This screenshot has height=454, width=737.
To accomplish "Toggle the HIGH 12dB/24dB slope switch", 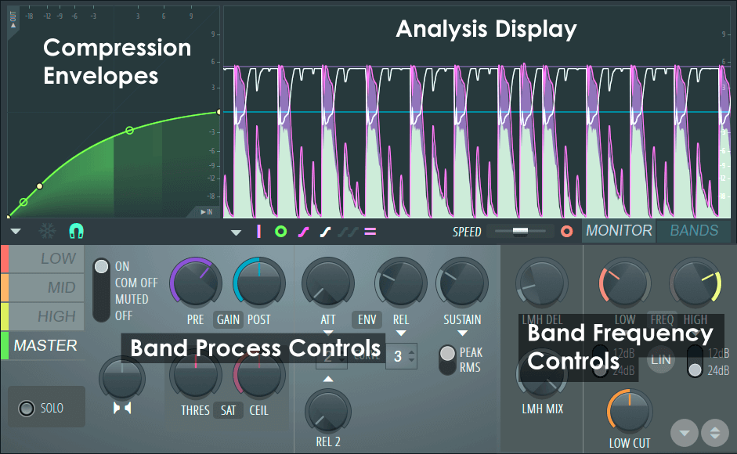I will pos(695,362).
